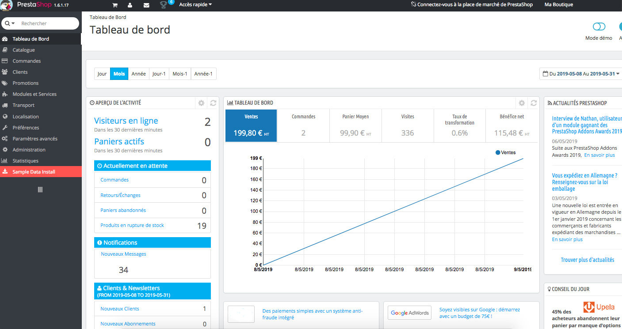Screen dimensions: 622x329
Task: Open Produits en rupture de stock link
Action: click(132, 225)
